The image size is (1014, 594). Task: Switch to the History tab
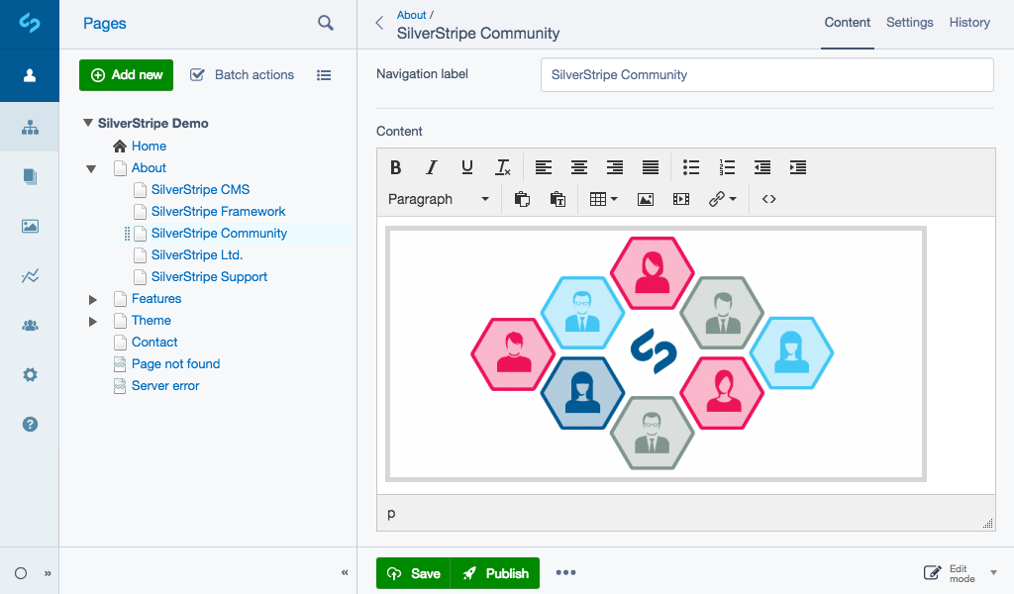(x=969, y=23)
